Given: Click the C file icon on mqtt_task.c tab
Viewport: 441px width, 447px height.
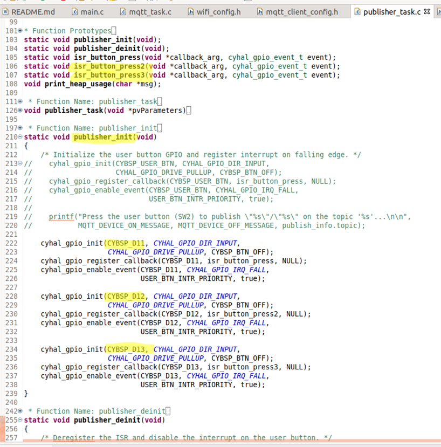Looking at the screenshot, I should coord(123,12).
